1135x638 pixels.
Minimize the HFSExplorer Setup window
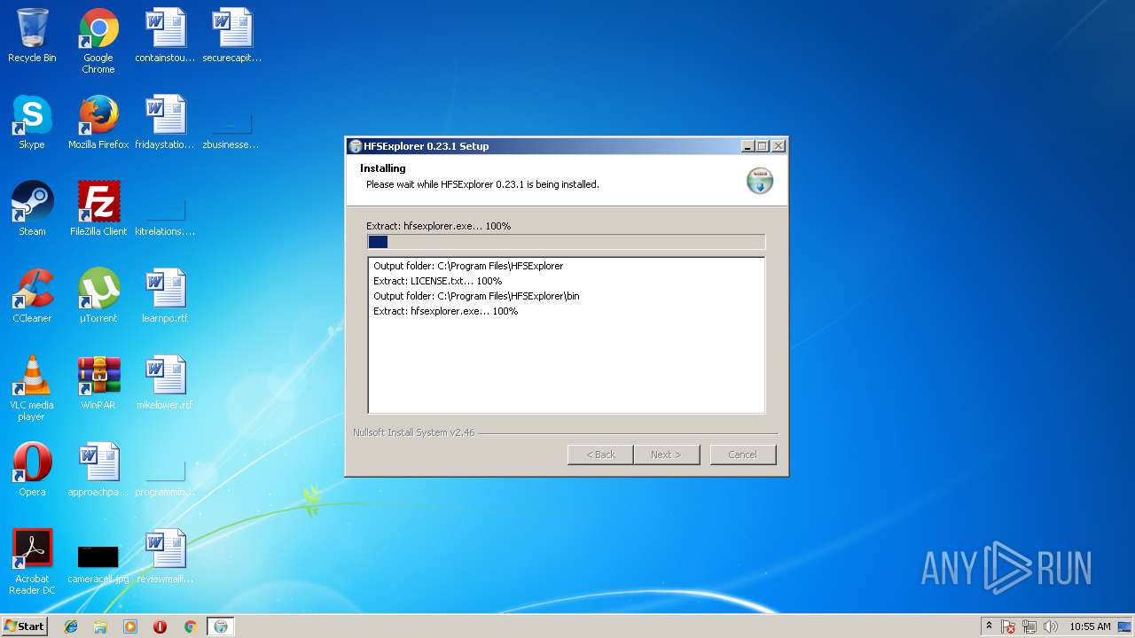748,146
